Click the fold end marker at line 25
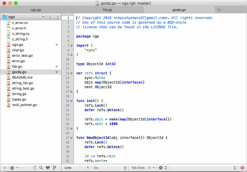The width and height of the screenshot is (247, 172). pos(71,128)
